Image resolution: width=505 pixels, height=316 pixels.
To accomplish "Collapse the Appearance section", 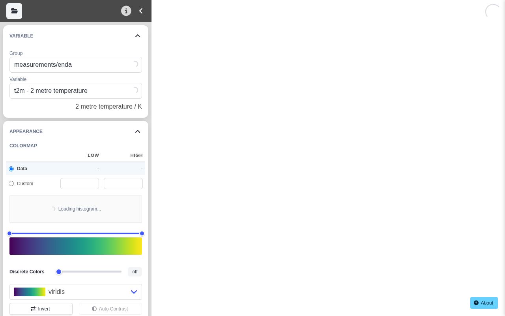I will click(x=138, y=132).
